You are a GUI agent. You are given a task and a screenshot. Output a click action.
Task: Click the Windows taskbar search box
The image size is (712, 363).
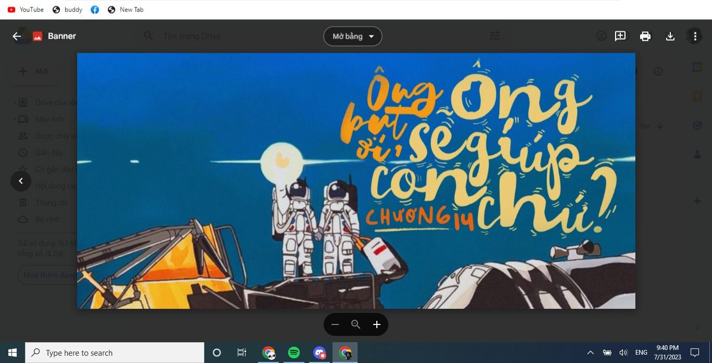(115, 353)
